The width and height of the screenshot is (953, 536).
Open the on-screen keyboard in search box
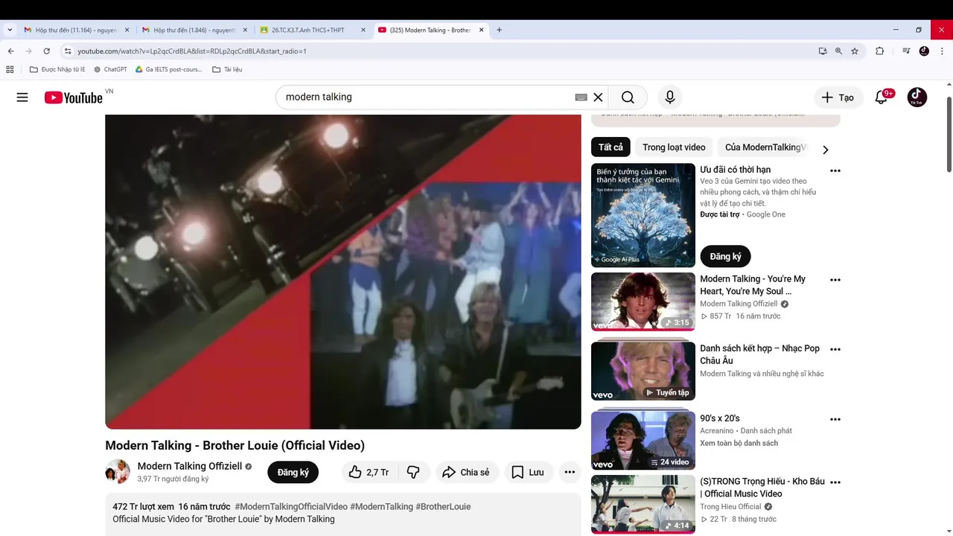pos(581,98)
